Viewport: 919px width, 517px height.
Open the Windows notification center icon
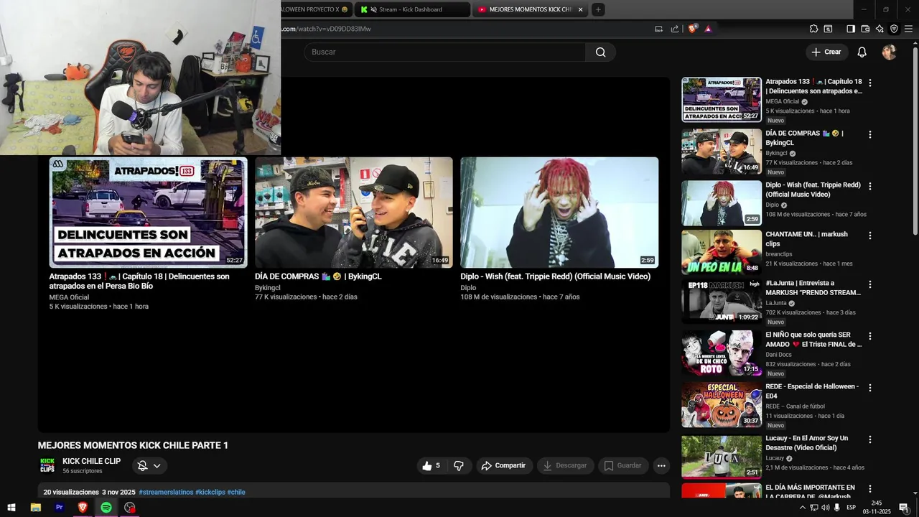pos(904,507)
